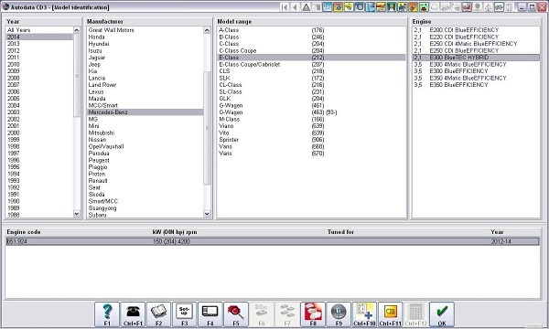Choose Land Rover manufacturer
Screen dimensions: 549x329
[x=145, y=85]
